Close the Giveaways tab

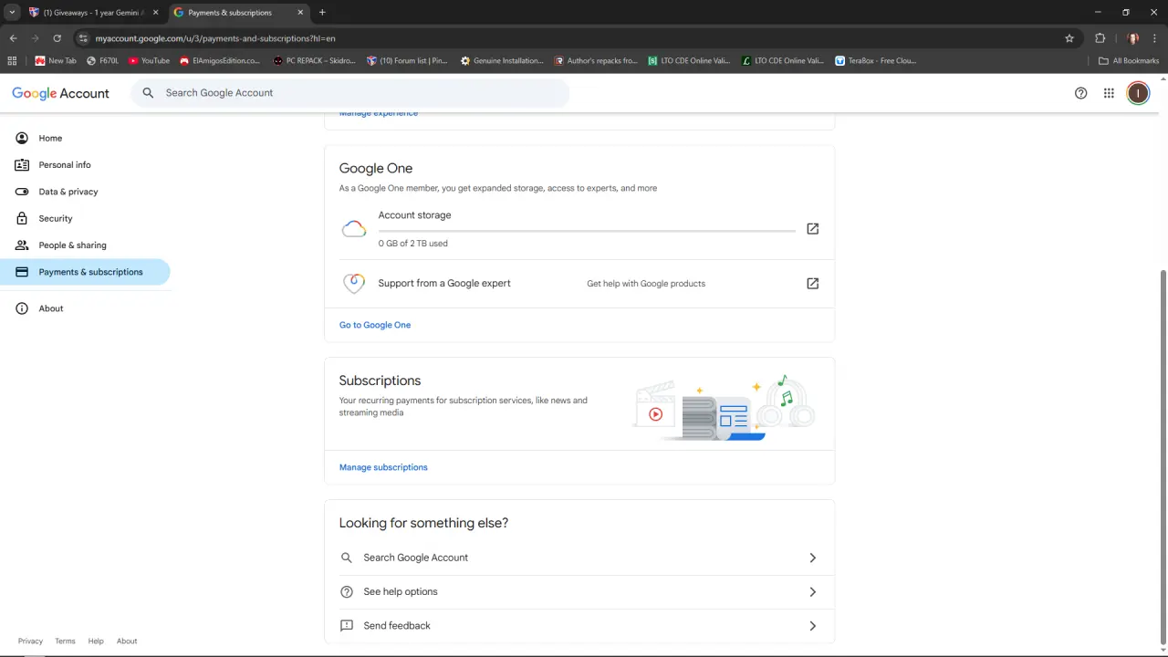coord(156,13)
